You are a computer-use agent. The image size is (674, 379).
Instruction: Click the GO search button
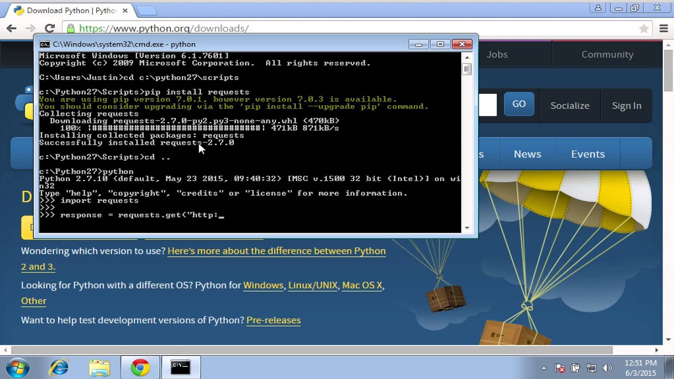[519, 104]
